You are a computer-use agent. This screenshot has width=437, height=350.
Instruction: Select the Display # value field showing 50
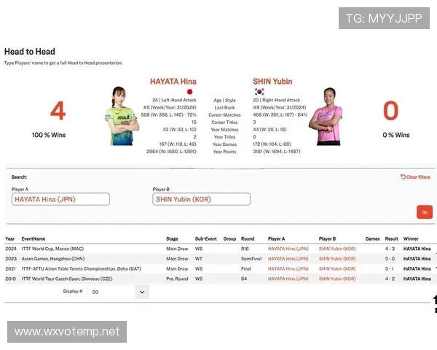[111, 292]
